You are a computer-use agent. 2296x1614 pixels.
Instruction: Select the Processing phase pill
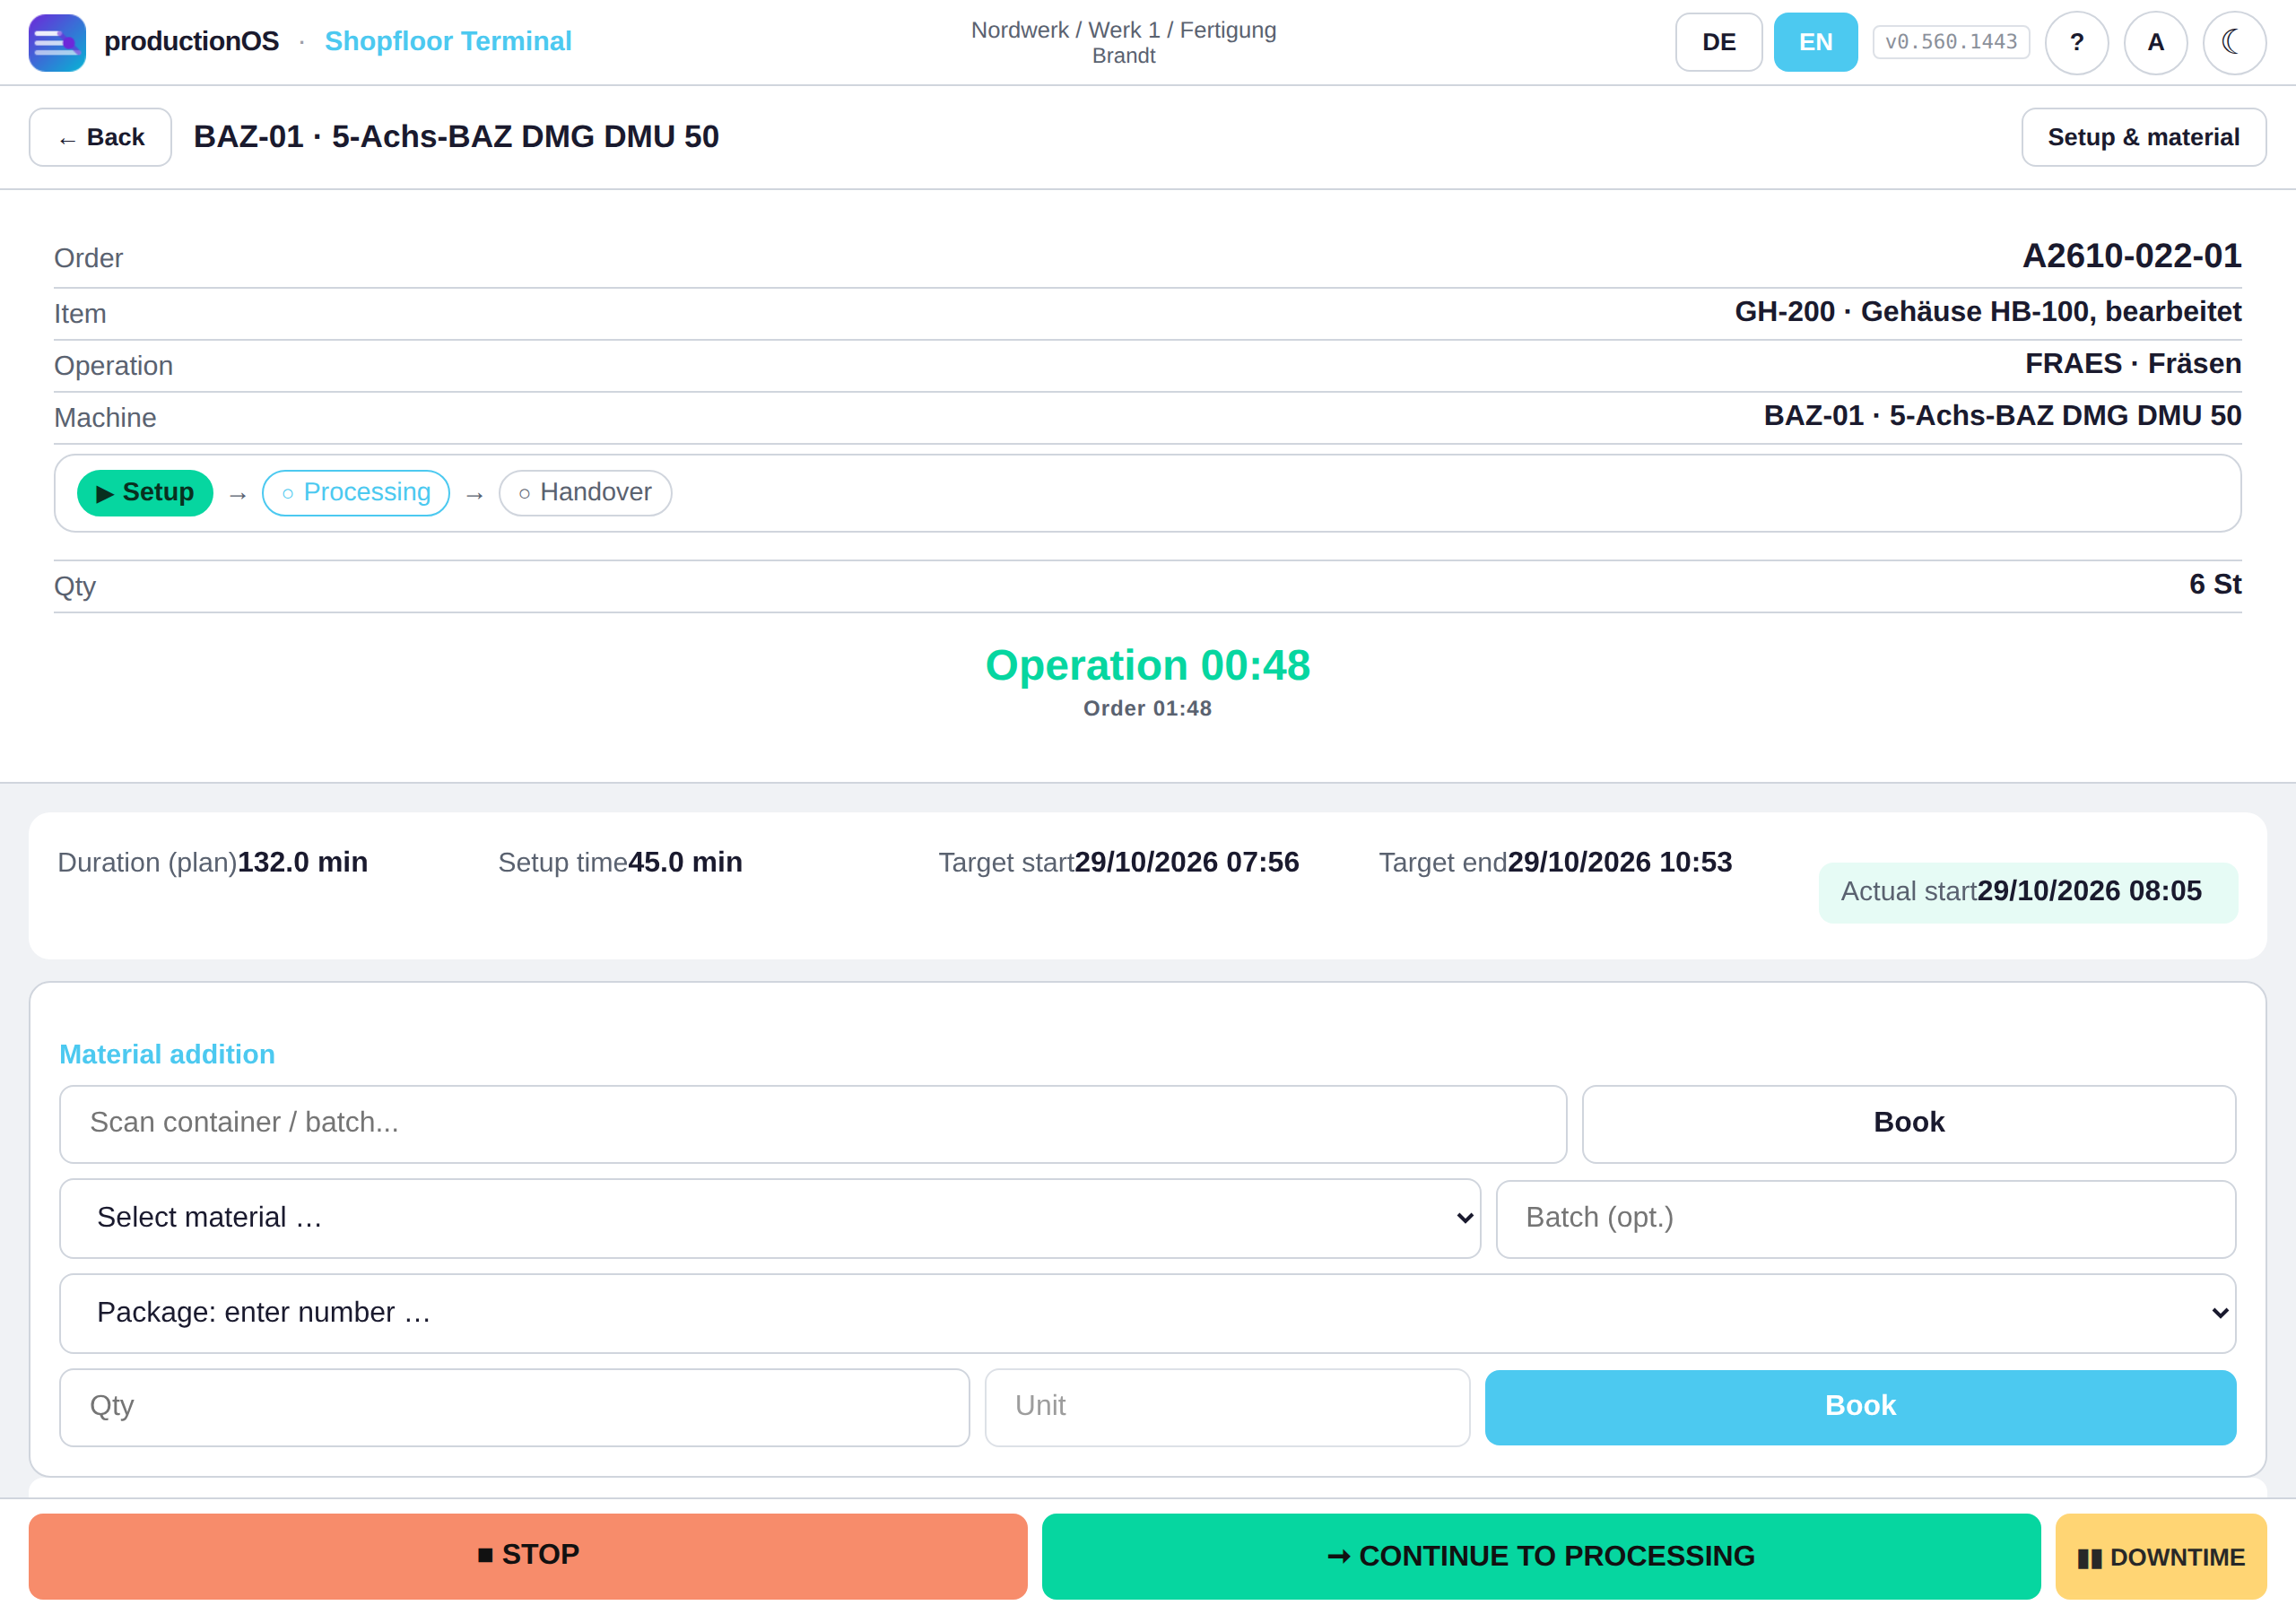click(x=356, y=493)
